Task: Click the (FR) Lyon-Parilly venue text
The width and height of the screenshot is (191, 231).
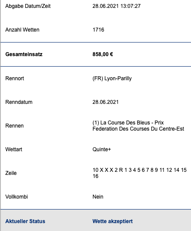Action: [112, 78]
